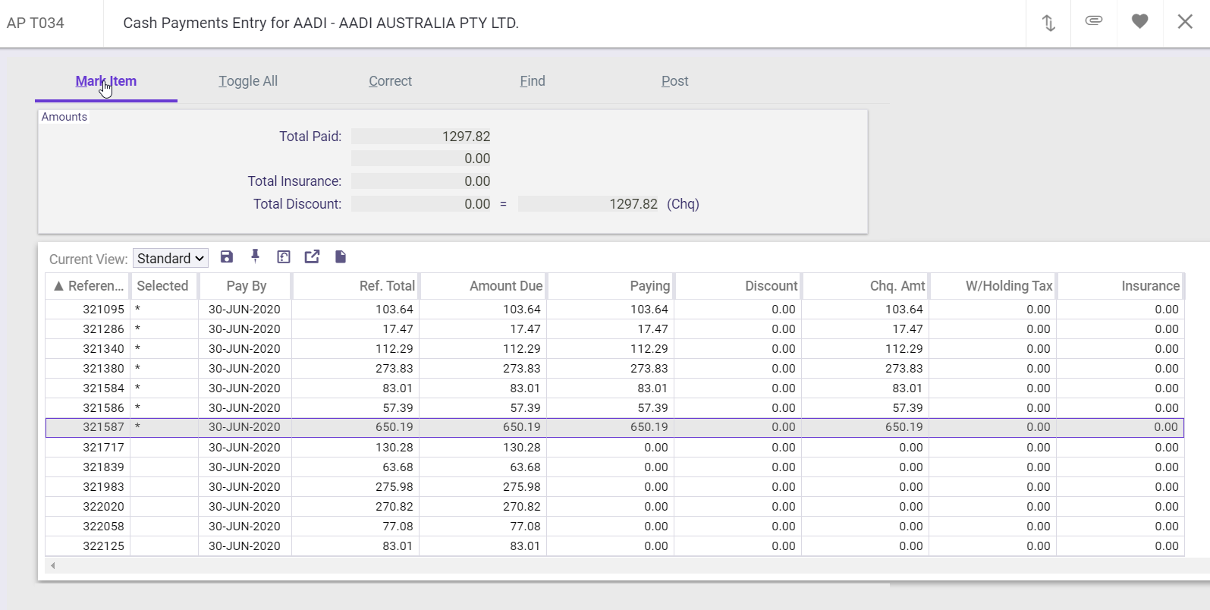Click the up-down arrows icon in header
The width and height of the screenshot is (1210, 610).
(x=1048, y=23)
